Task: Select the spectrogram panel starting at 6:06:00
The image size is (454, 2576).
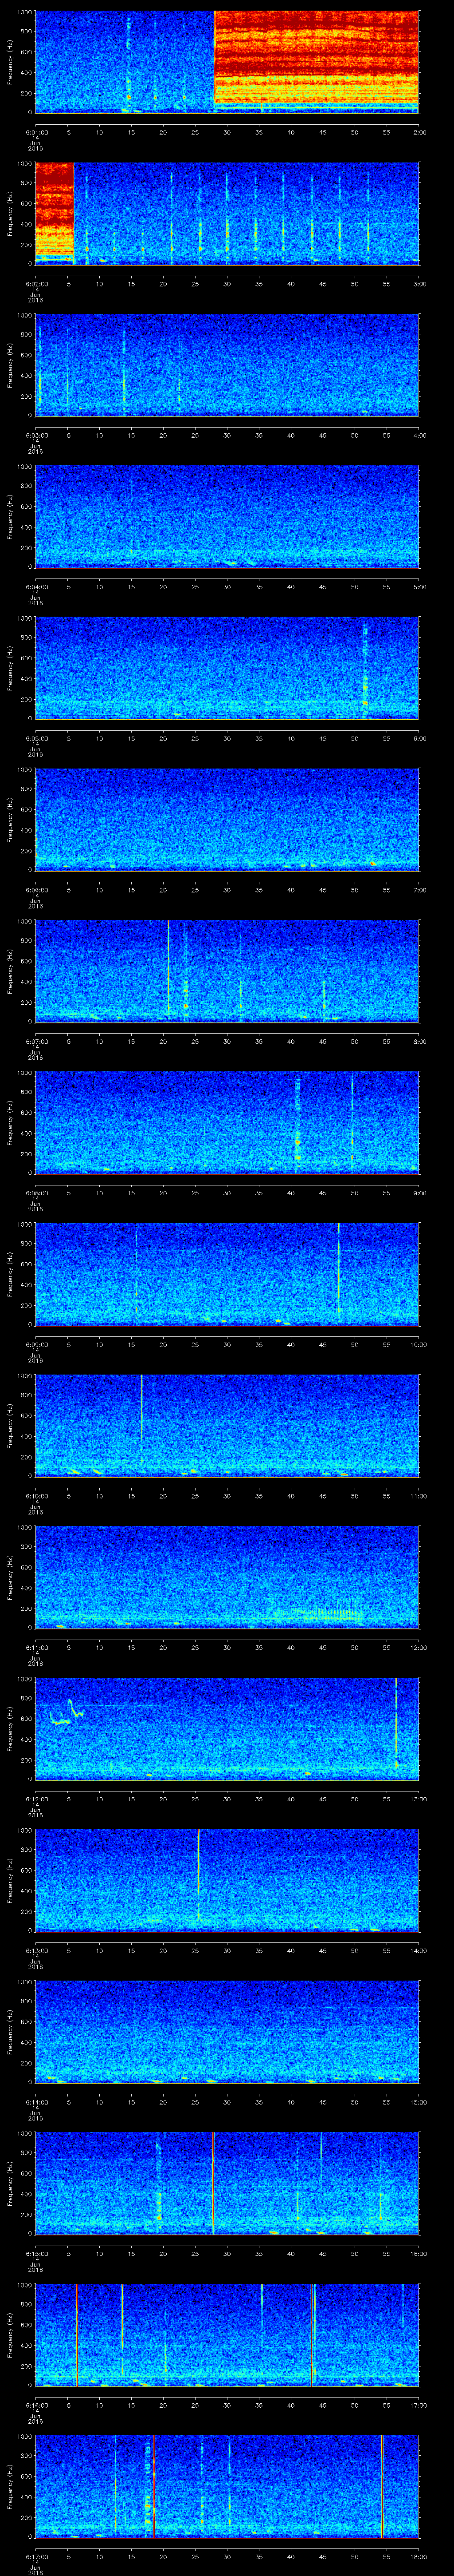Action: click(x=227, y=819)
